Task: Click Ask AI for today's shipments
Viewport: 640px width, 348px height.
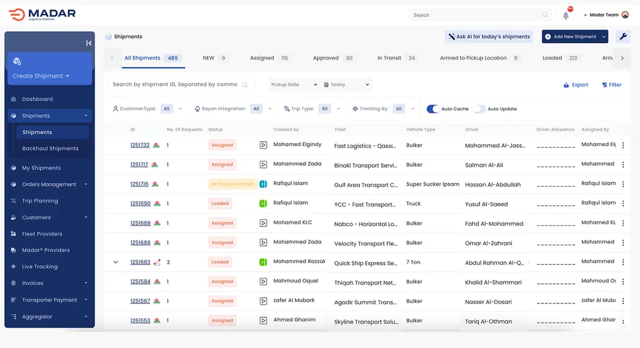Action: tap(489, 37)
